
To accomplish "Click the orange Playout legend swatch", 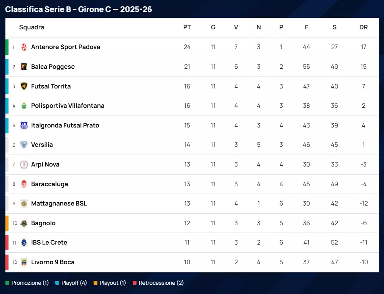I will [96, 283].
